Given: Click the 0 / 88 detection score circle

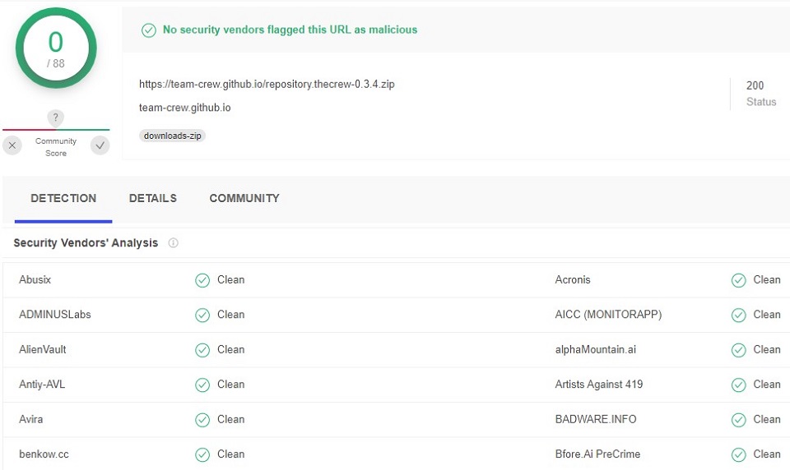Looking at the screenshot, I should coord(56,48).
